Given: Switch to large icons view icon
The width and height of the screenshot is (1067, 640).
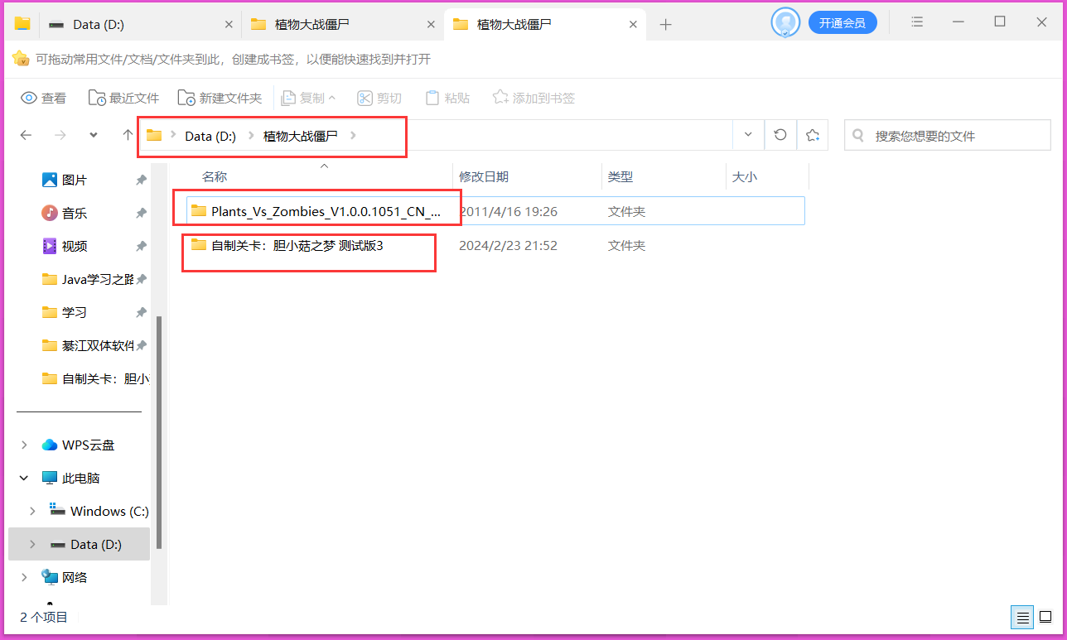Looking at the screenshot, I should [x=1045, y=617].
